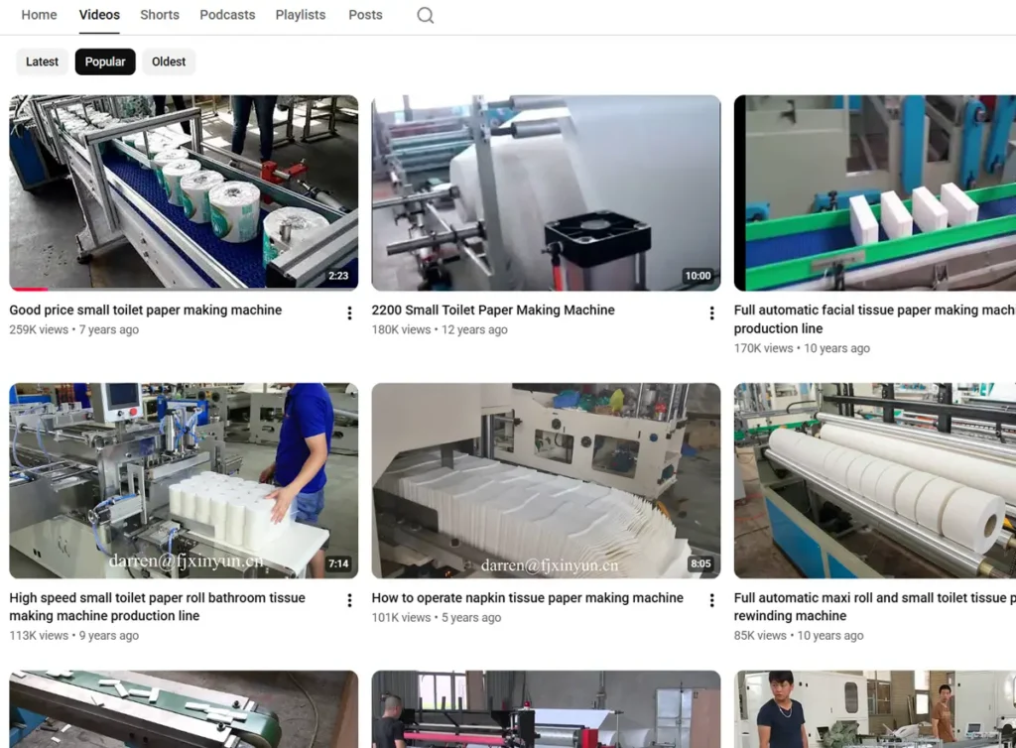Click the 85K views • 10 years ago text

(799, 636)
